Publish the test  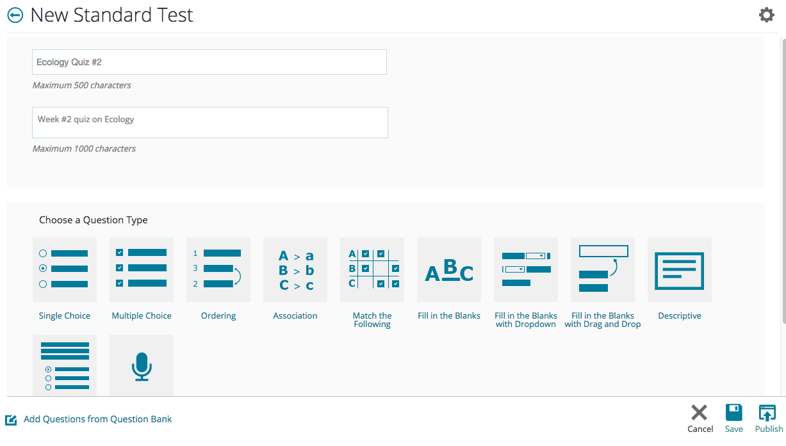pyautogui.click(x=768, y=418)
